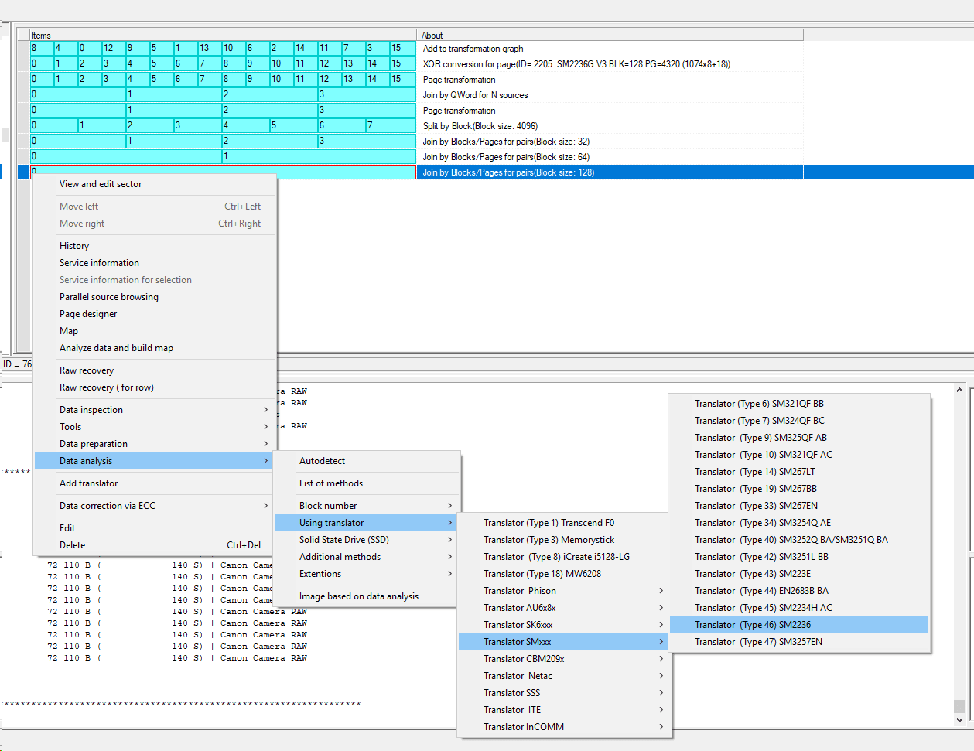Open View and edit sector
Image resolution: width=974 pixels, height=751 pixels.
(155, 184)
